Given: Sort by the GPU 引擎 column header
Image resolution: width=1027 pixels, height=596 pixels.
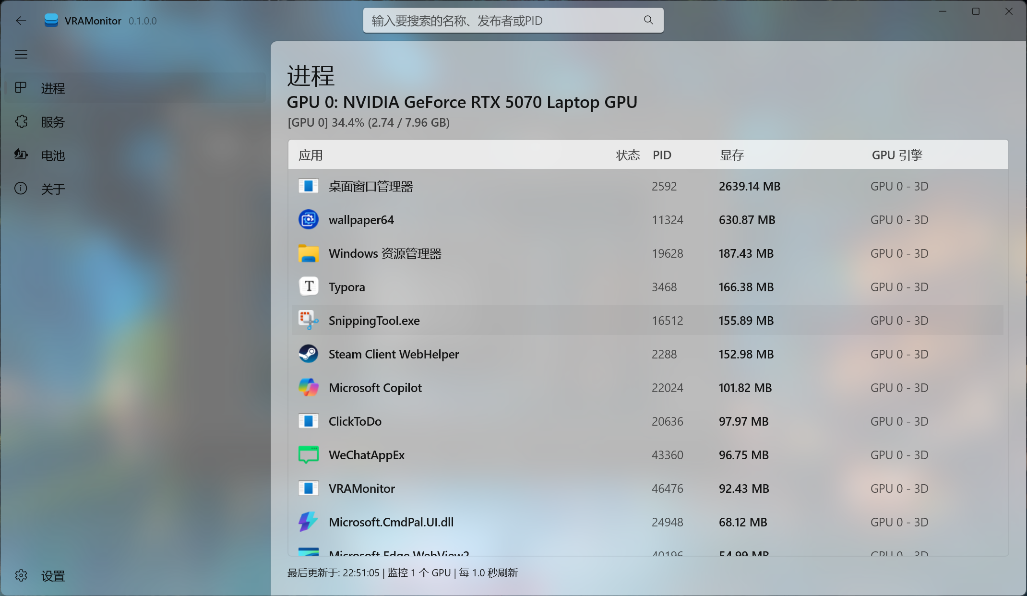Looking at the screenshot, I should pos(897,155).
